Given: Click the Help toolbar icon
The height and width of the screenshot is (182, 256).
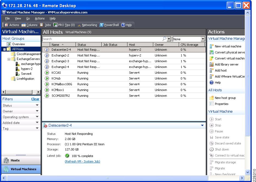Looking at the screenshot, I should coord(123,25).
